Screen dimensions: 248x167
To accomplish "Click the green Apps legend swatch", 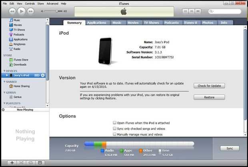I will pyautogui.click(x=122, y=151).
